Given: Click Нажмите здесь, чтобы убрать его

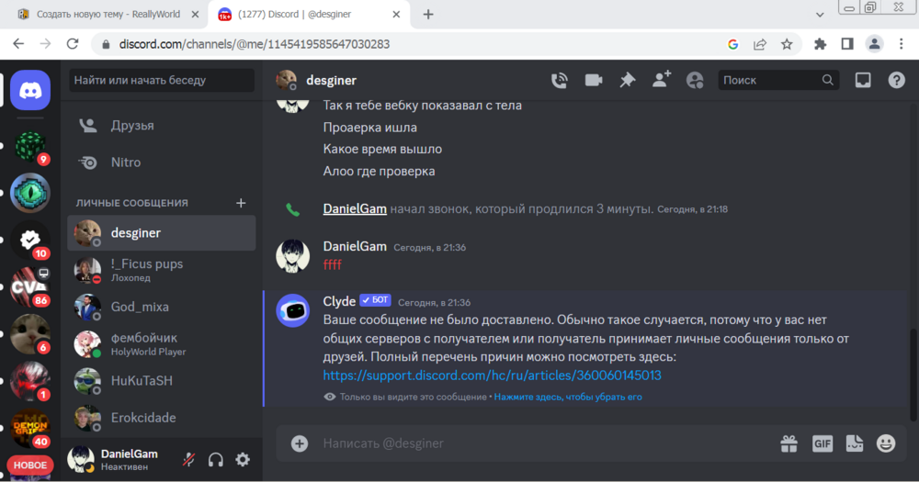Looking at the screenshot, I should click(x=567, y=398).
